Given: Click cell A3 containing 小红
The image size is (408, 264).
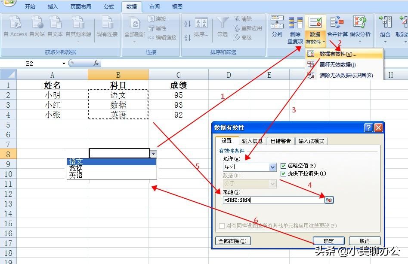Looking at the screenshot, I should [x=53, y=105].
